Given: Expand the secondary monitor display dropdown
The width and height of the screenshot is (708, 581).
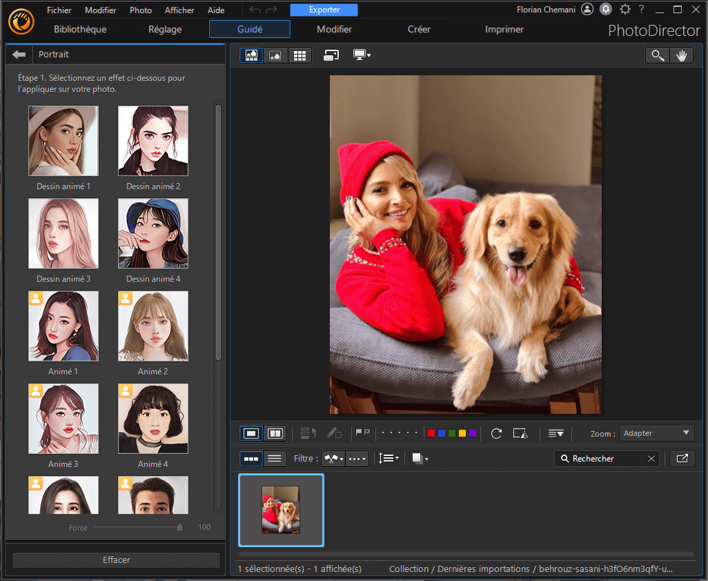Looking at the screenshot, I should [x=362, y=55].
